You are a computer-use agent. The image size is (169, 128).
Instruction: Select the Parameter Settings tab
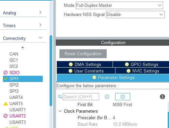pyautogui.click(x=113, y=78)
